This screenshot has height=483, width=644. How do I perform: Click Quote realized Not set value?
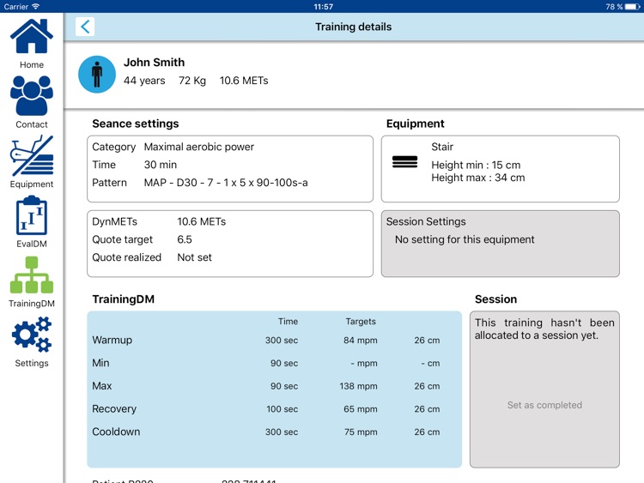point(194,257)
